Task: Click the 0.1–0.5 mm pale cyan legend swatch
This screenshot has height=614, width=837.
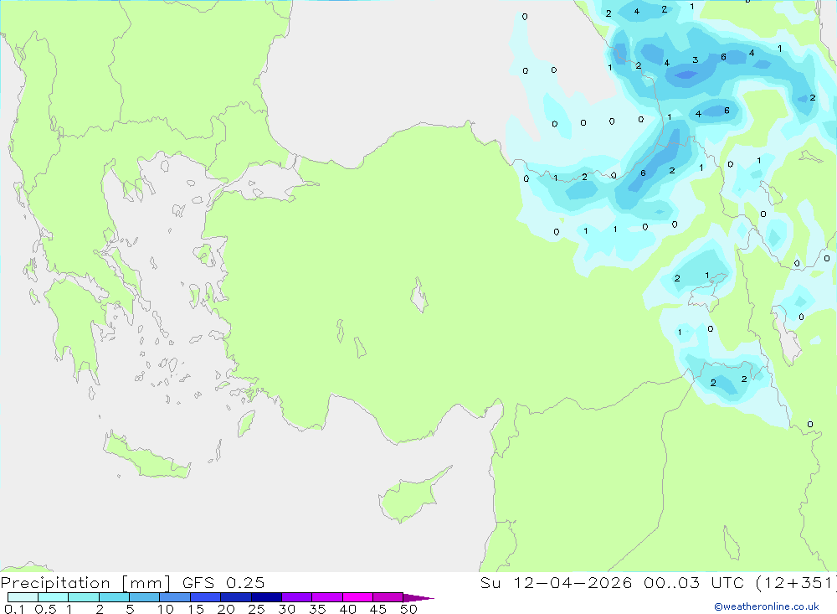Action: (x=23, y=597)
